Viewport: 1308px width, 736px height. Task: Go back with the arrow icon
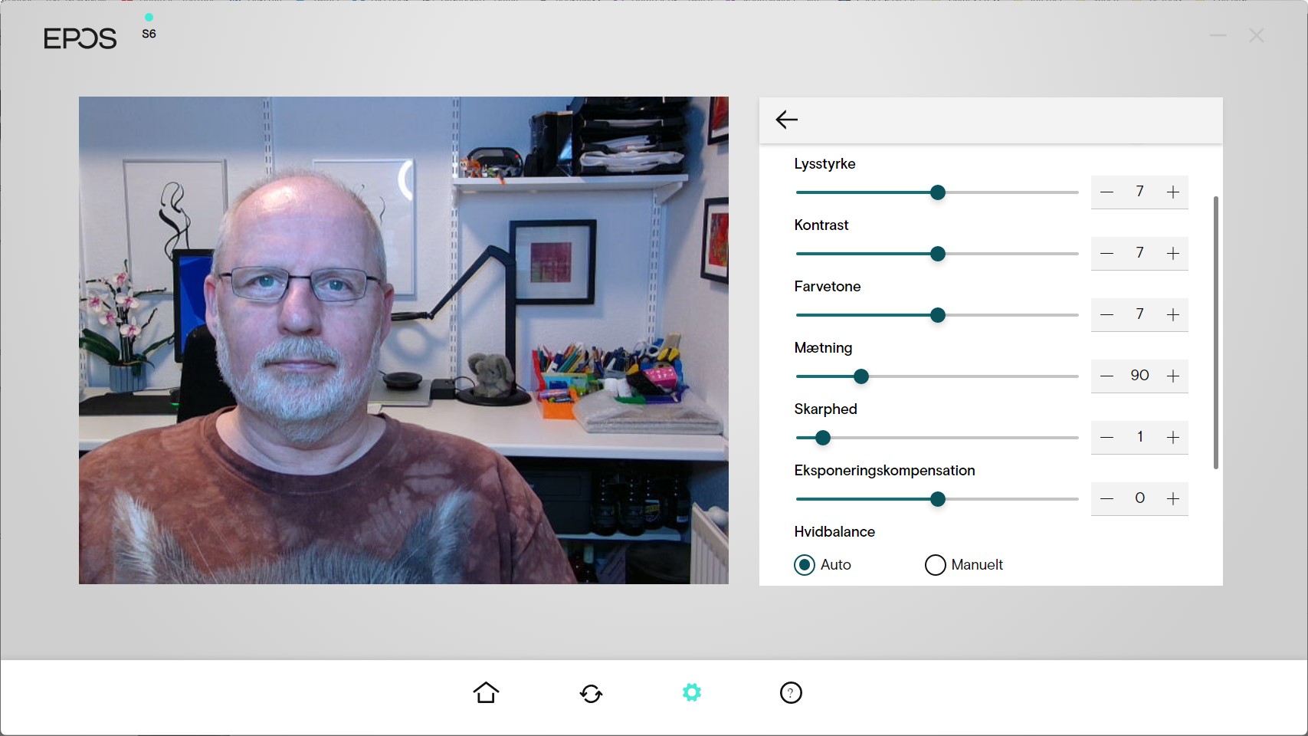point(787,120)
